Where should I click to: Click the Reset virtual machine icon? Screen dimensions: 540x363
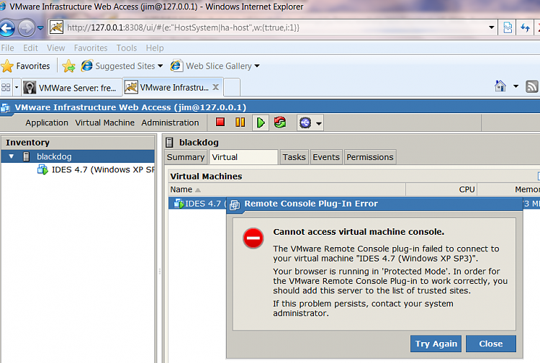(x=280, y=122)
